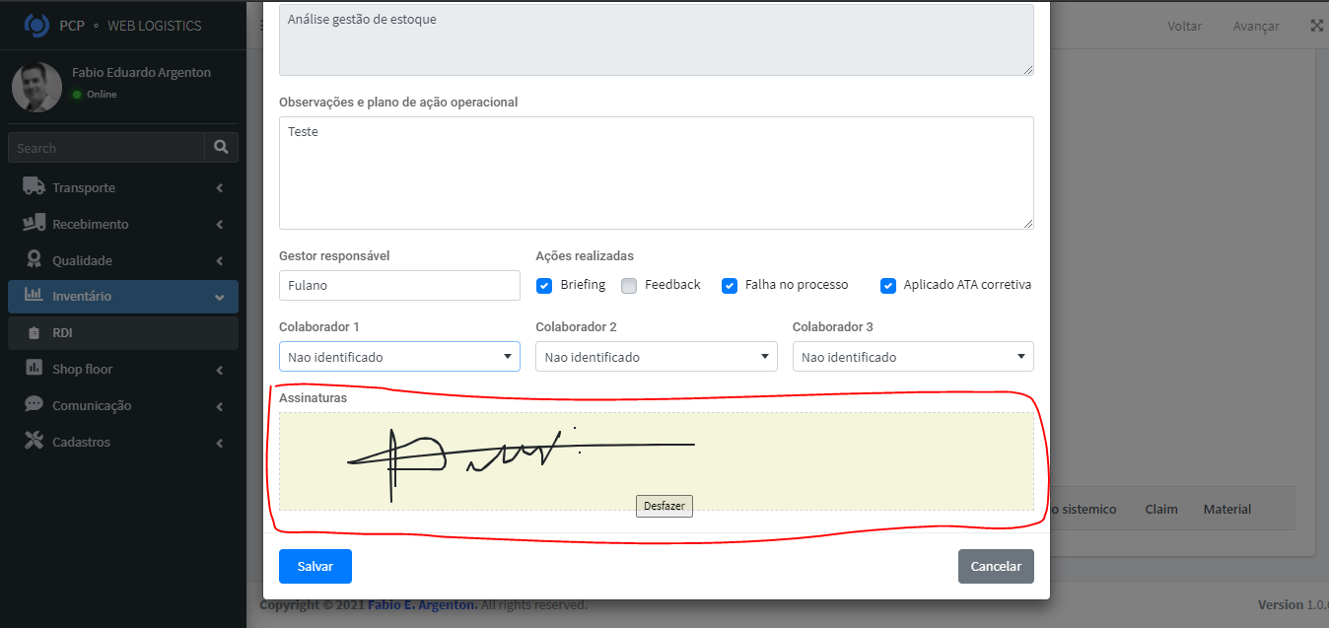
Task: Click the Cadastros tools icon
Action: point(34,442)
